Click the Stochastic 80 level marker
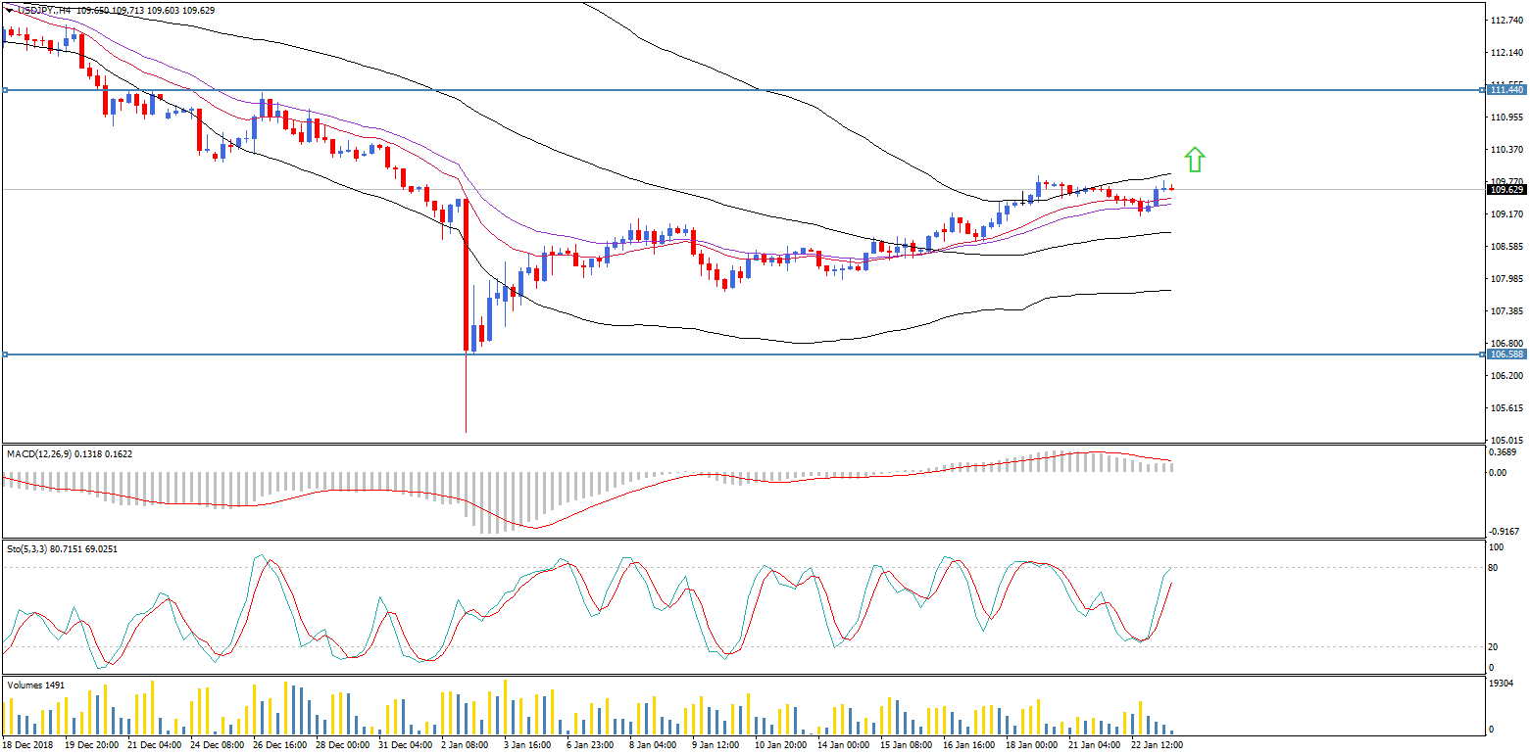Image resolution: width=1530 pixels, height=756 pixels. click(1494, 568)
